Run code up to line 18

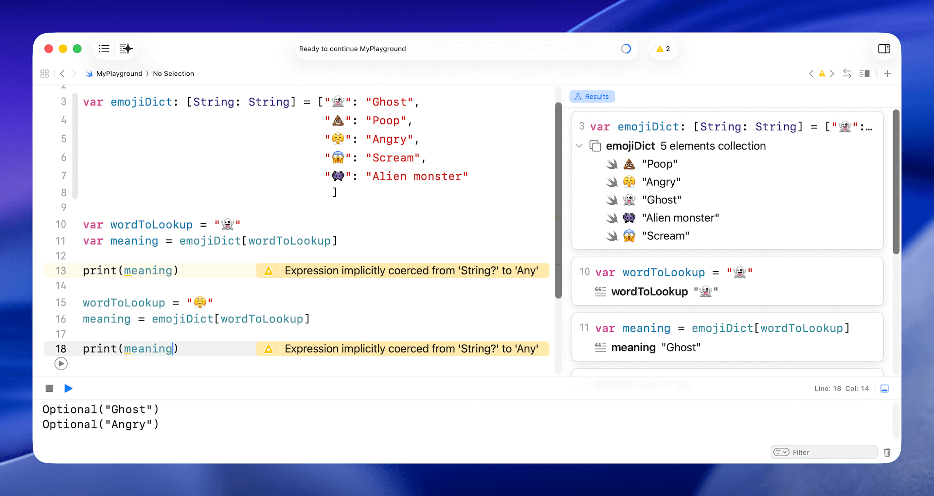pos(61,364)
